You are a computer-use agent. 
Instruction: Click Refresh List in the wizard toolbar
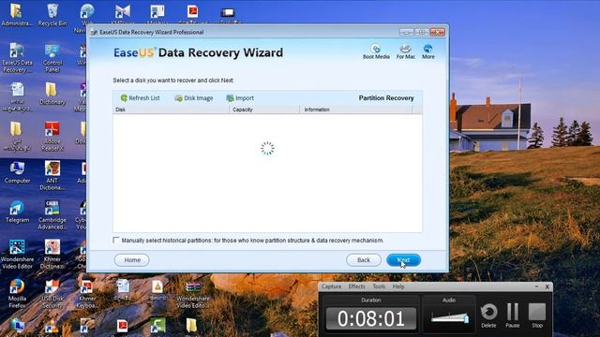click(x=140, y=98)
